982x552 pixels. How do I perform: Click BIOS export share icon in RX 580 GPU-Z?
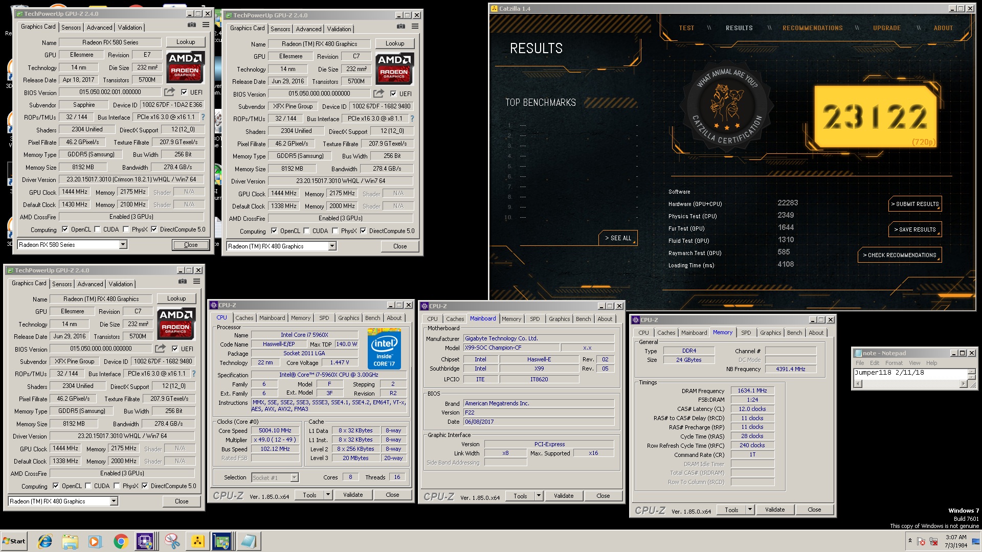click(x=169, y=92)
